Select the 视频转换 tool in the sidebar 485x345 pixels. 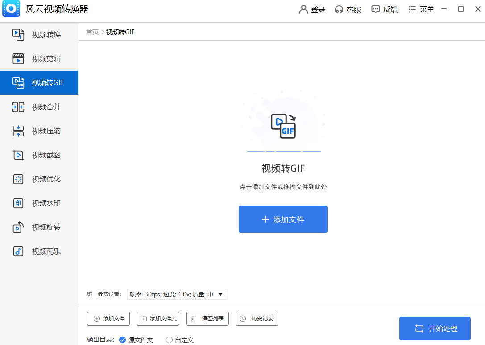point(39,34)
